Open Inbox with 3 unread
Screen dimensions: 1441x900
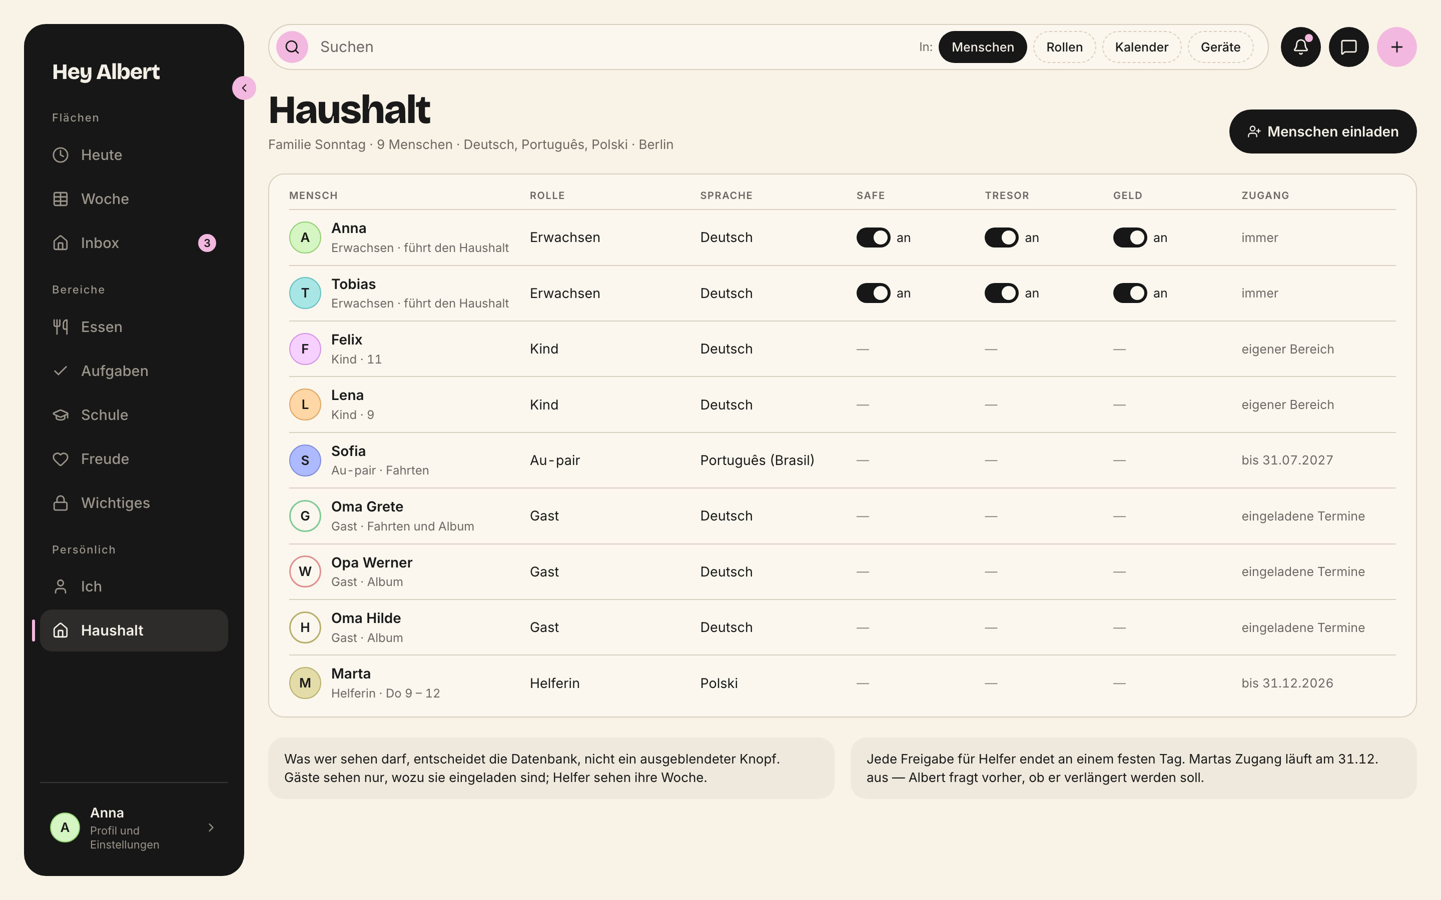[x=134, y=243]
